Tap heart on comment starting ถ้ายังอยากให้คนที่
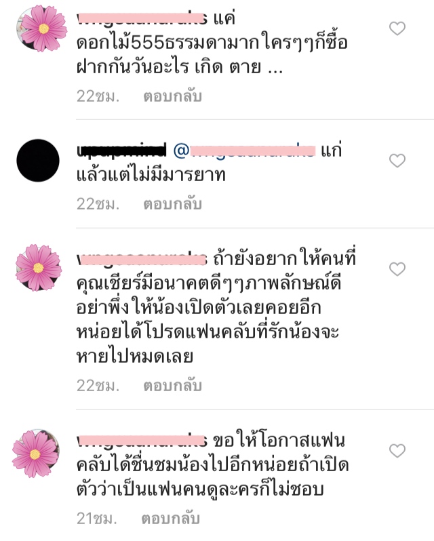 tap(397, 269)
